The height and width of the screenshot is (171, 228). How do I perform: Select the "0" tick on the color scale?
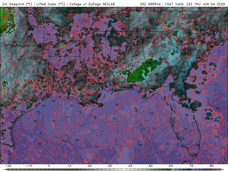pyautogui.click(x=49, y=166)
